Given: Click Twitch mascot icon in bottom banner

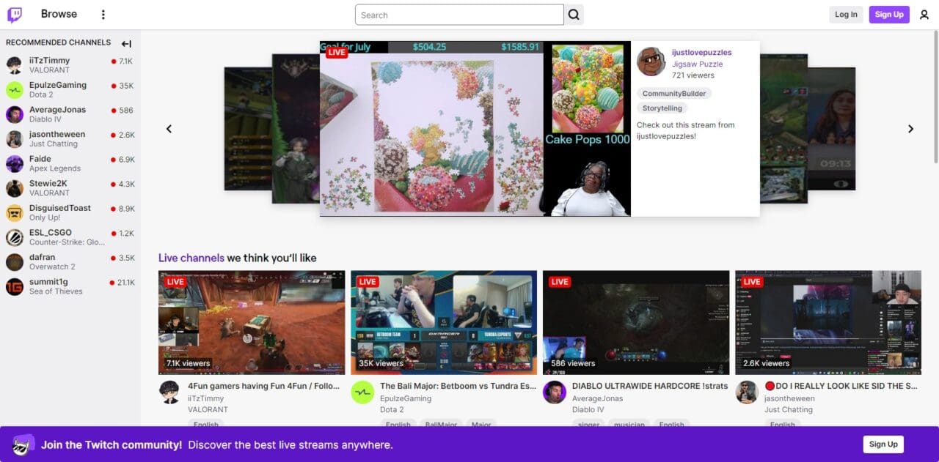Looking at the screenshot, I should 23,444.
